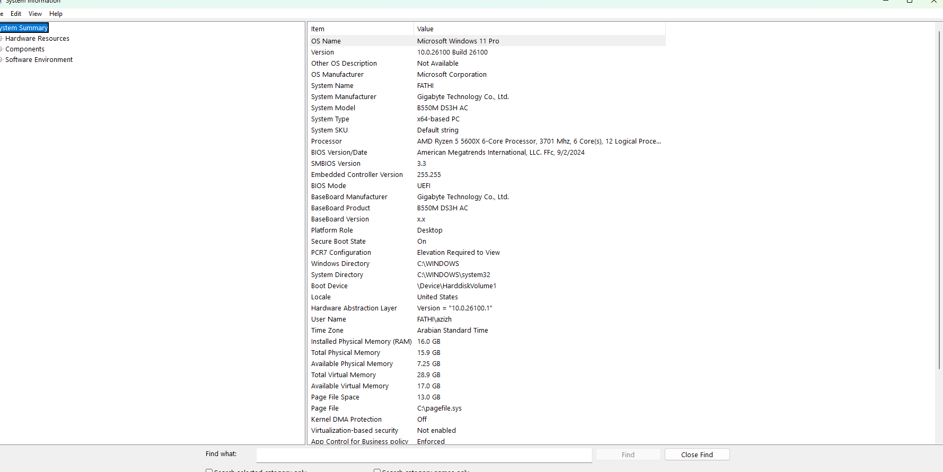This screenshot has height=472, width=943.
Task: Select the OS Name item label
Action: [x=326, y=41]
